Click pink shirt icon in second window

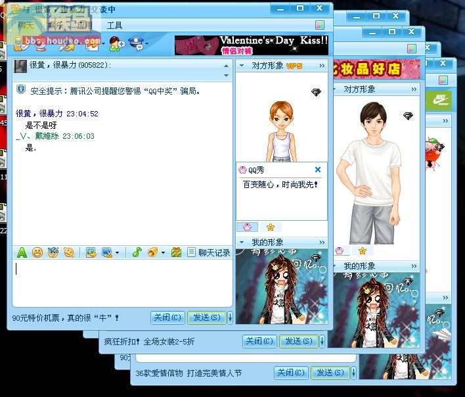pos(340,251)
